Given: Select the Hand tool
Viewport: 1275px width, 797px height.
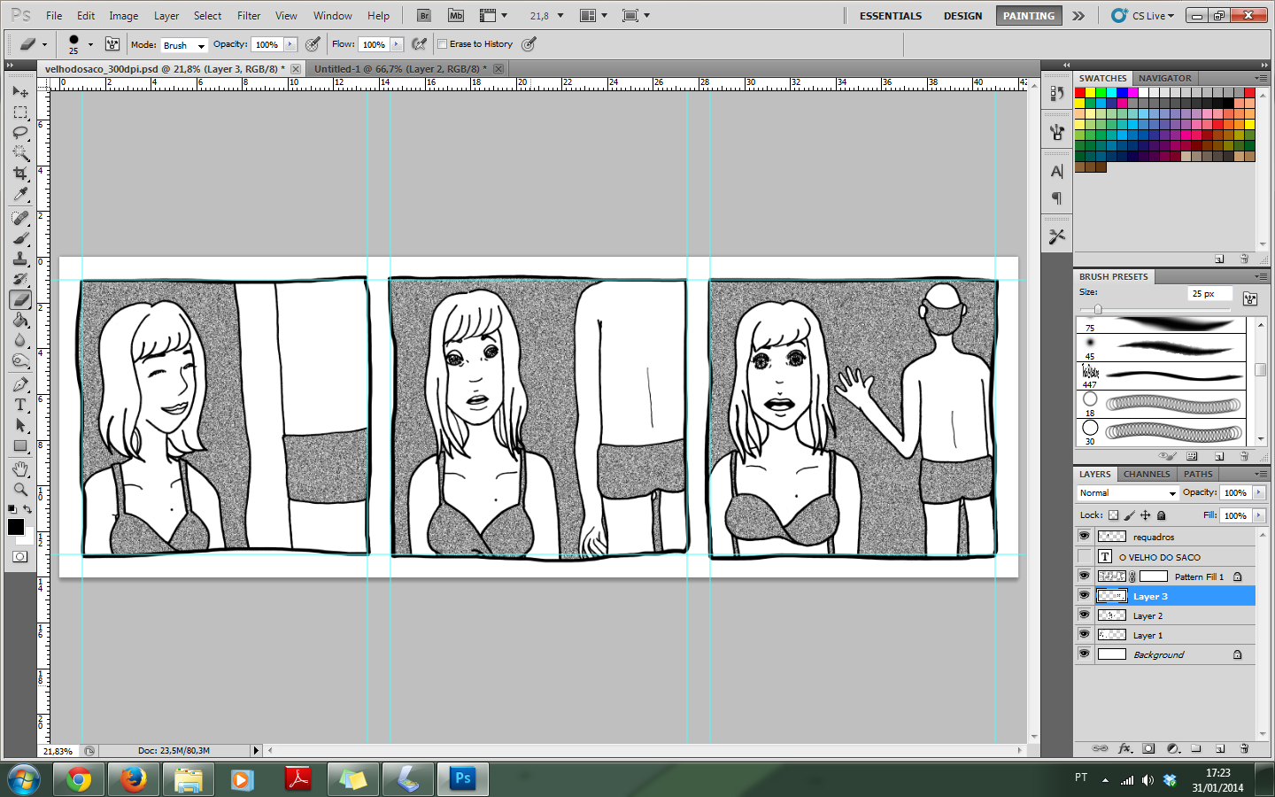Looking at the screenshot, I should tap(20, 468).
